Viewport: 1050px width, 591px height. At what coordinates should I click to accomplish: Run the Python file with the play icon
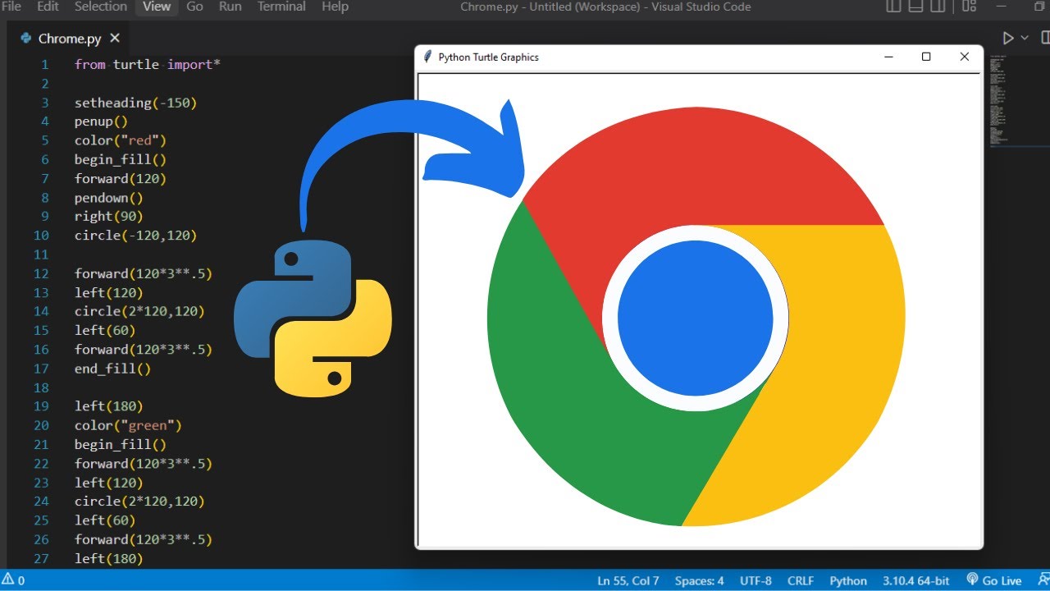coord(1008,38)
